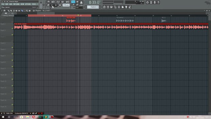This screenshot has width=211, height=119.
Task: Click the help question mark icon
Action: pos(158,2)
